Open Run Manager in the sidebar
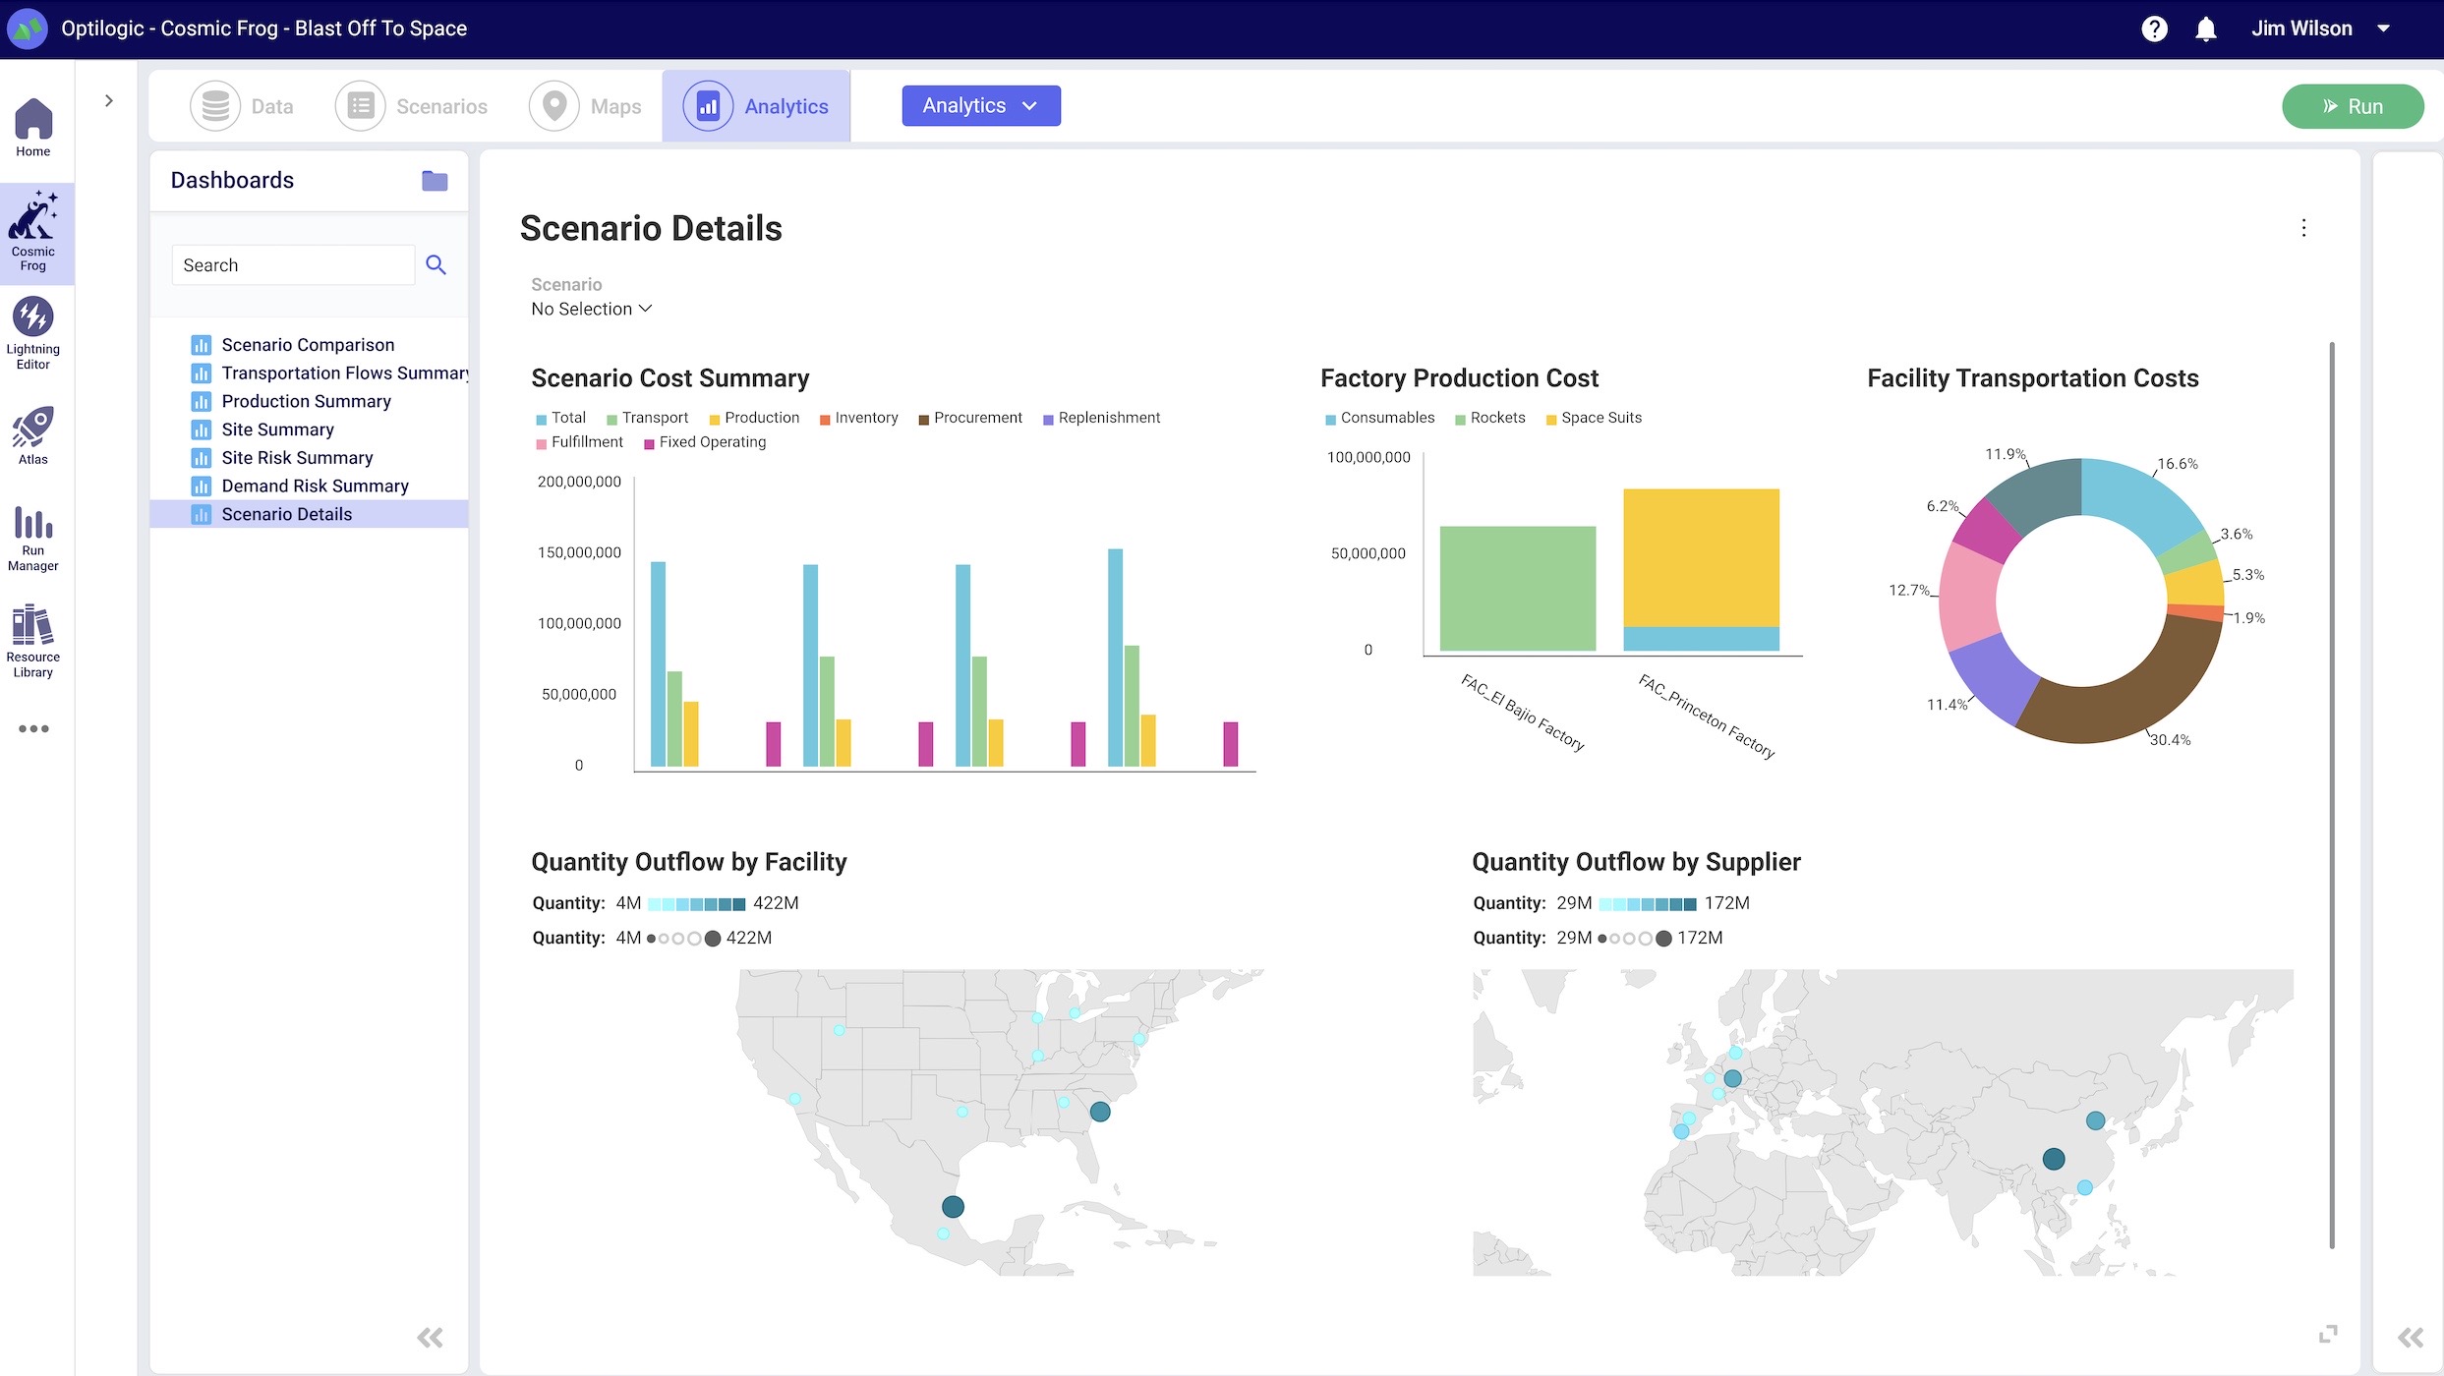The image size is (2444, 1376). point(33,537)
